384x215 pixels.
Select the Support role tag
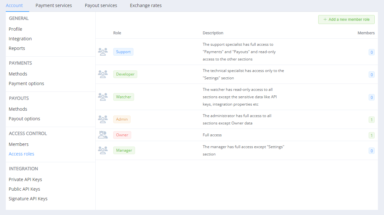(123, 52)
